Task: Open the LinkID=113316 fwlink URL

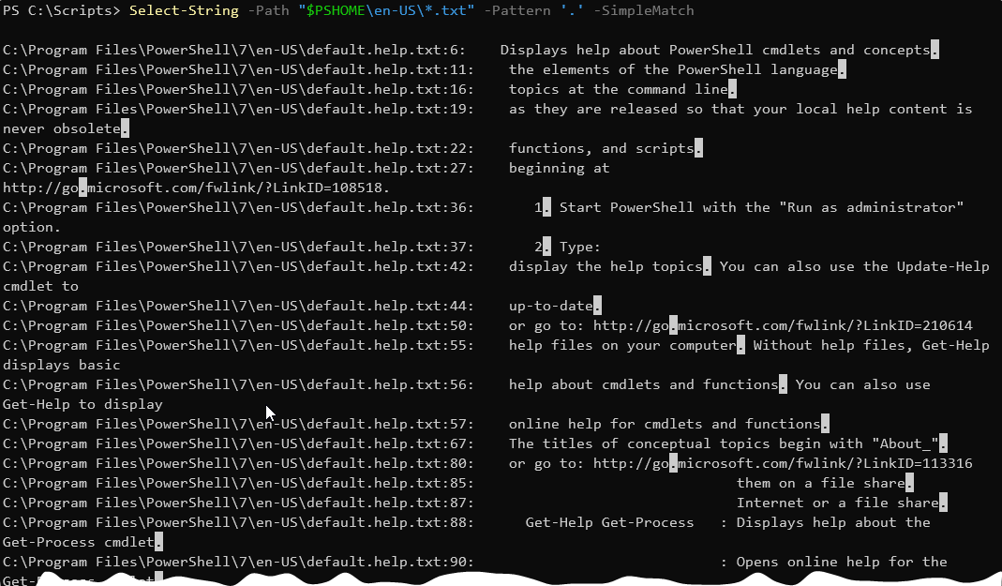Action: pos(783,463)
